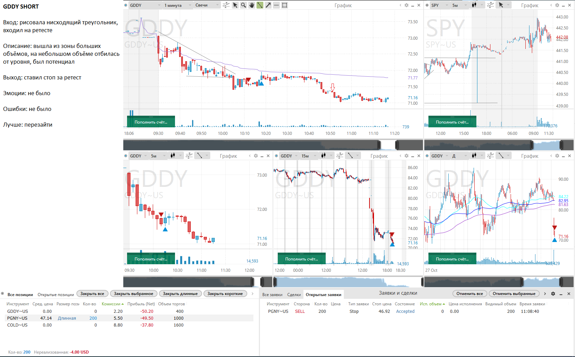Open GDDY symbol dropdown in 1-minute chart

pyautogui.click(x=145, y=5)
